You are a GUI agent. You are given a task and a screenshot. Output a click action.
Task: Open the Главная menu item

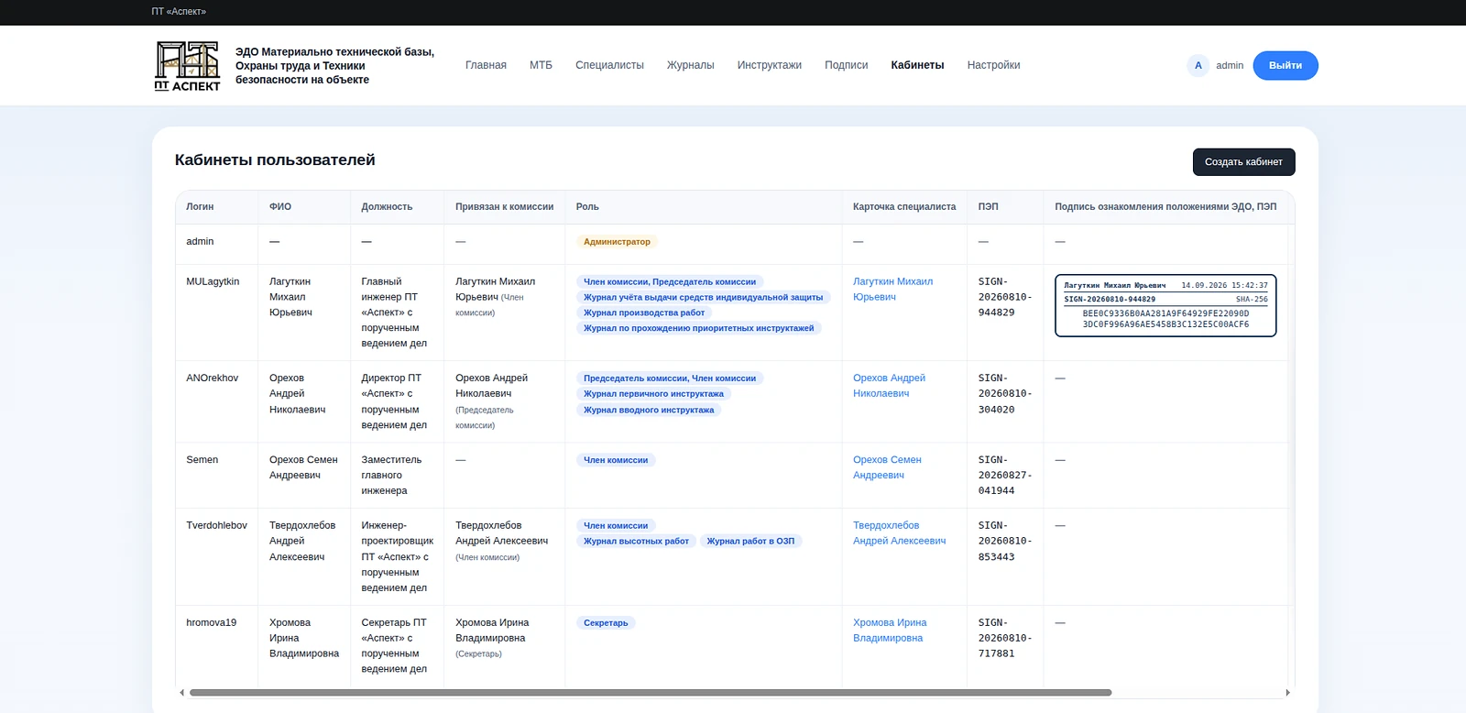point(486,65)
